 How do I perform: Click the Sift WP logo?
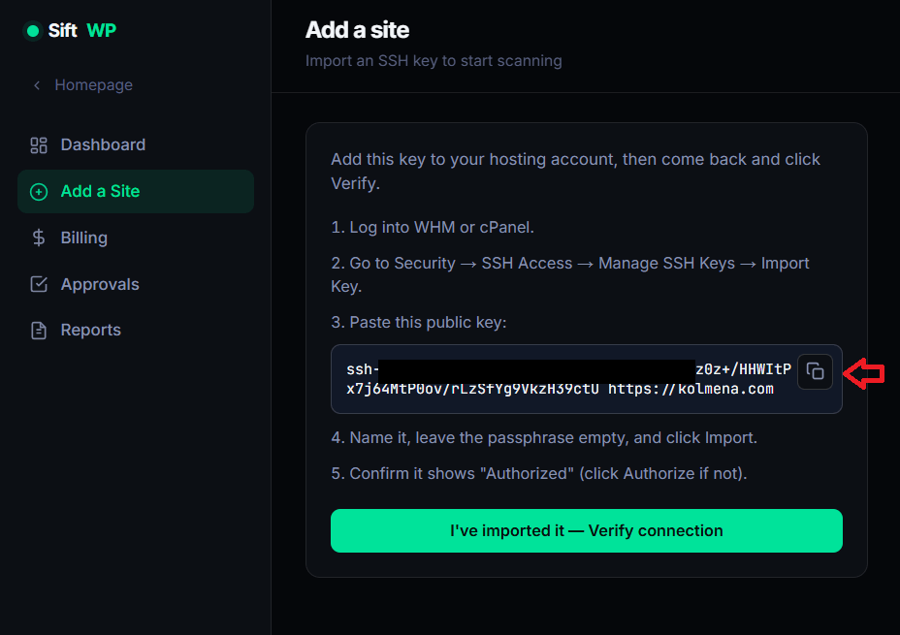(x=70, y=30)
